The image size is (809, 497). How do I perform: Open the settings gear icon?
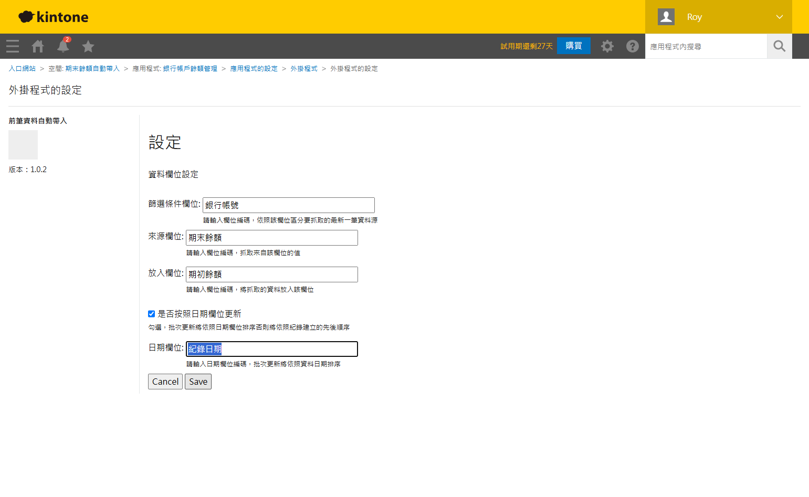[607, 46]
